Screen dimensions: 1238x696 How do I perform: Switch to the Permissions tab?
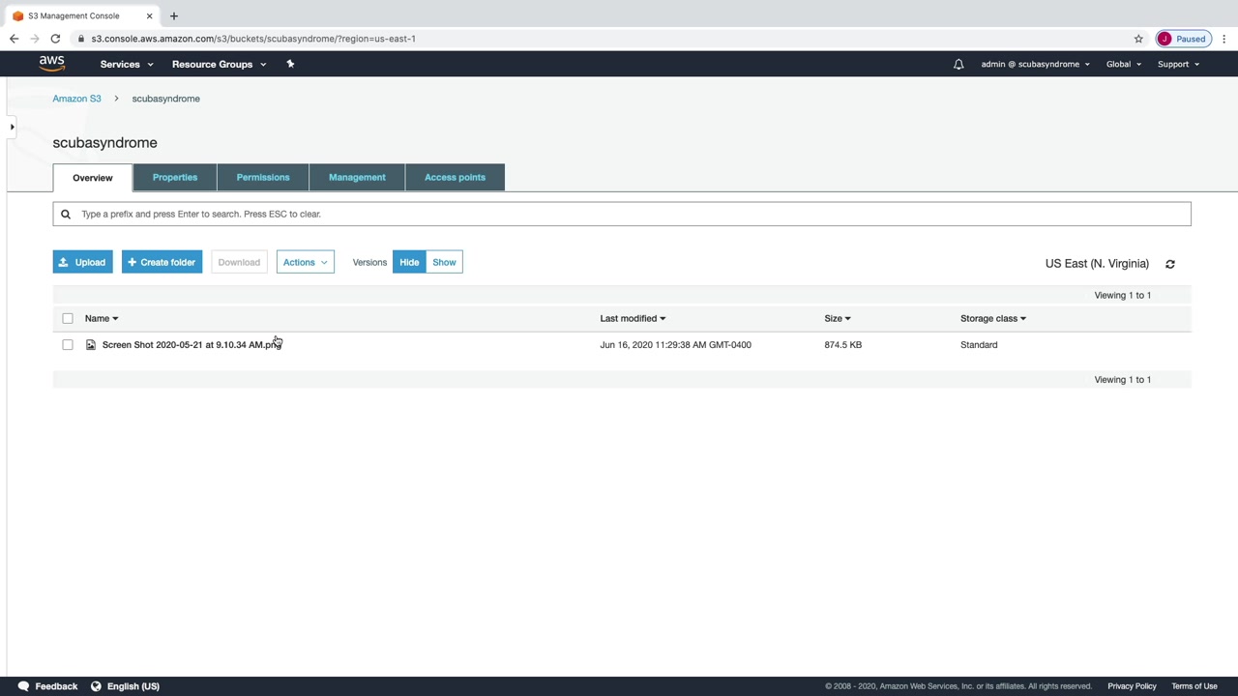click(263, 177)
